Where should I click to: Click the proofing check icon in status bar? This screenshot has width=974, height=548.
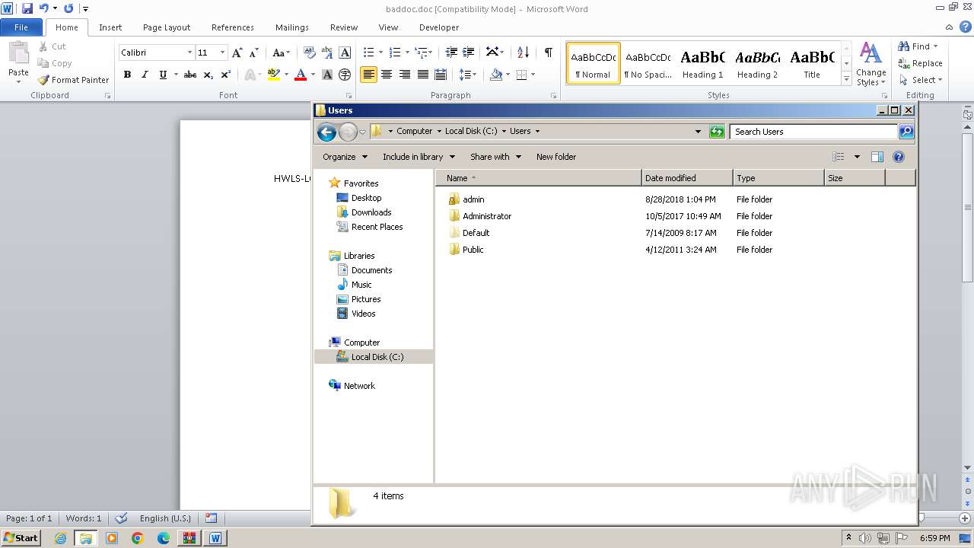coord(121,518)
